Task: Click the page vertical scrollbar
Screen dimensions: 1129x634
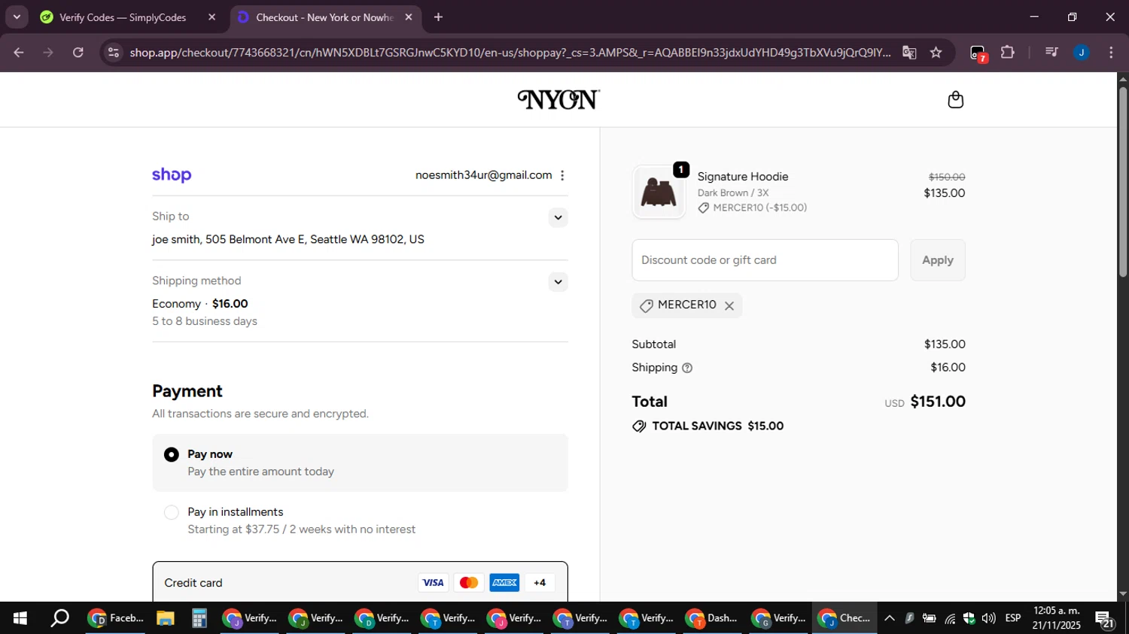Action: [x=1123, y=182]
